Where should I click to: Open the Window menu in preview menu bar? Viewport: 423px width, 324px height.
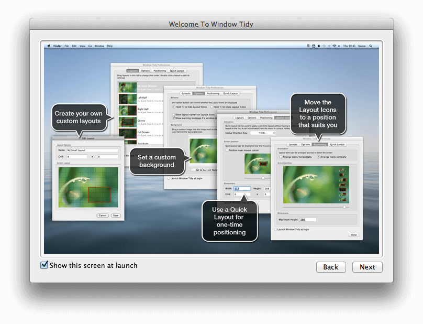[99, 46]
